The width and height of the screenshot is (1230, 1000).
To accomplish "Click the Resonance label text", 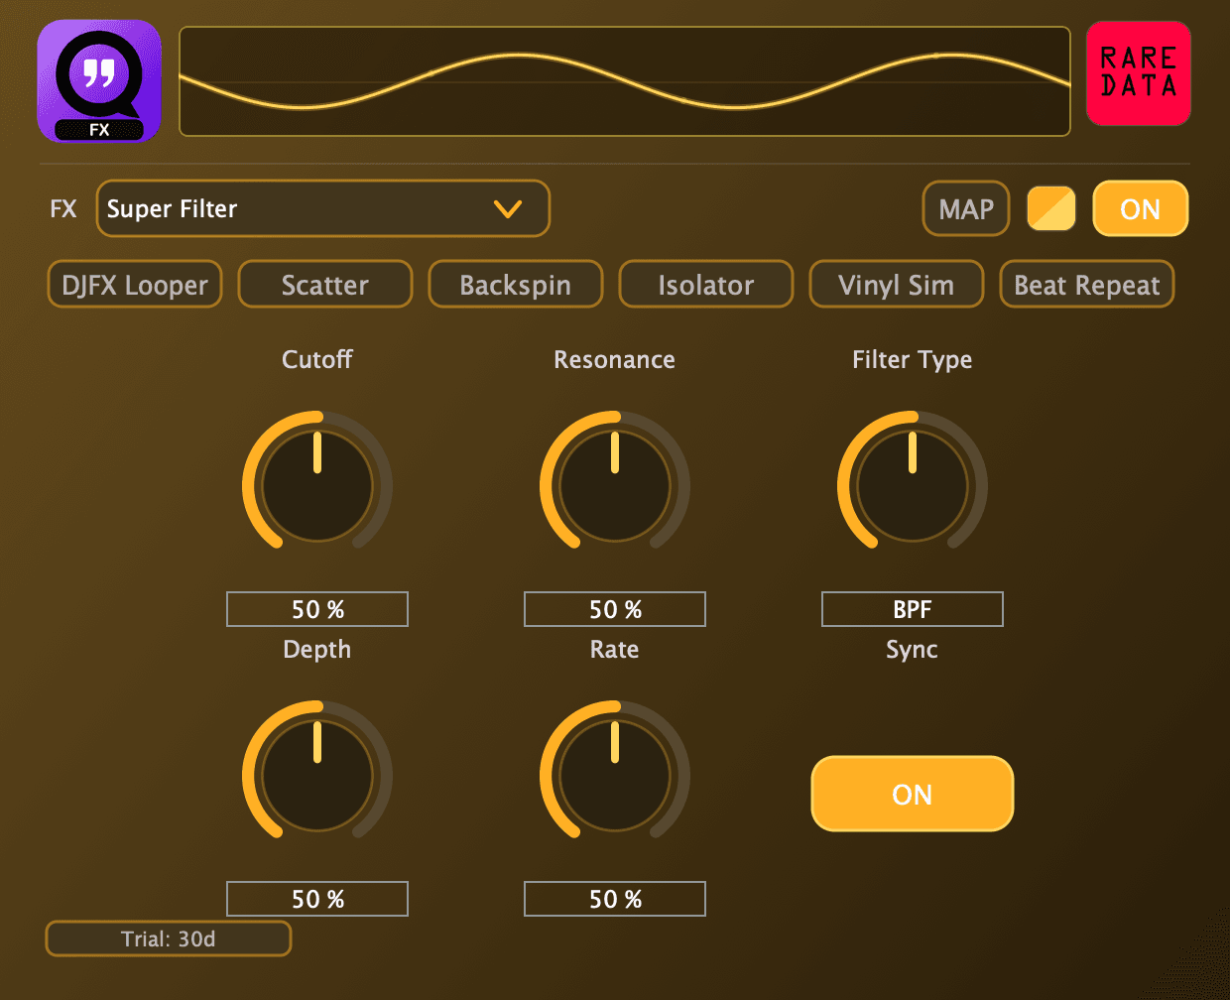I will (615, 359).
